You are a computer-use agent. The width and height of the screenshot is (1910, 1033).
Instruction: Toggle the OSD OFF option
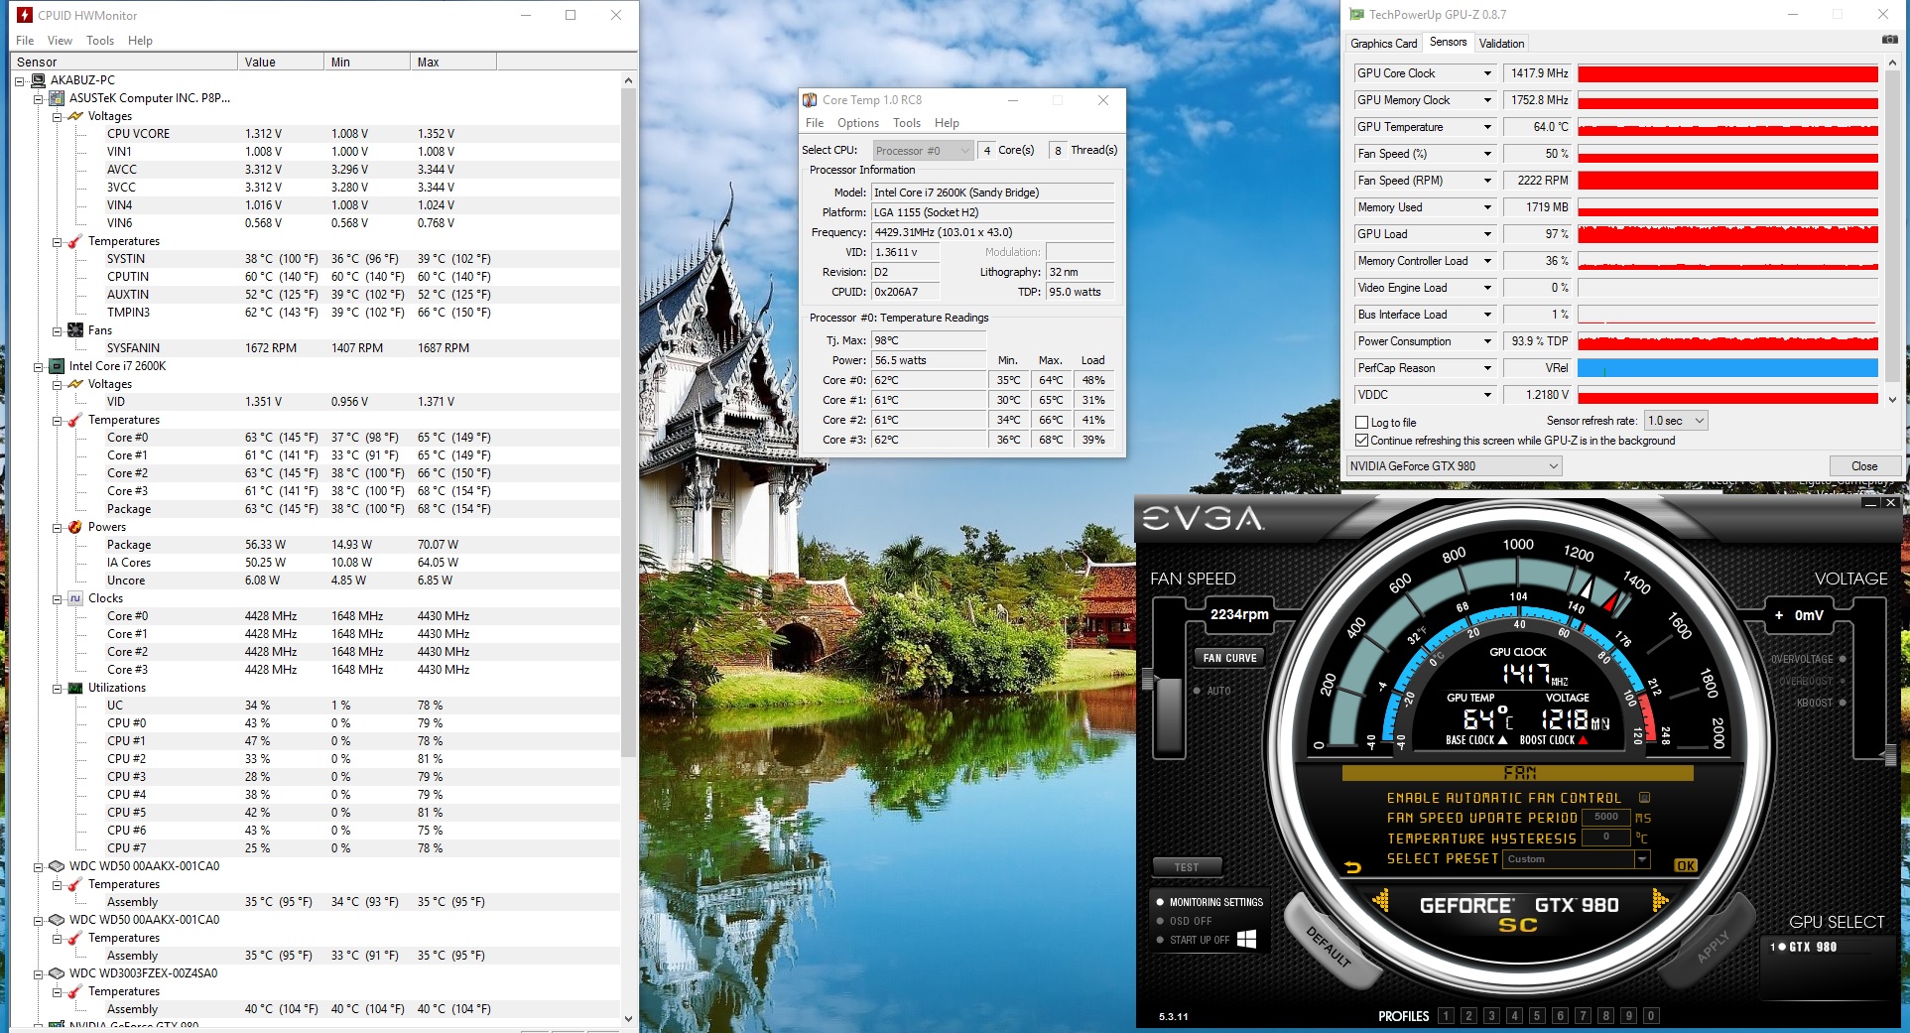(1184, 921)
